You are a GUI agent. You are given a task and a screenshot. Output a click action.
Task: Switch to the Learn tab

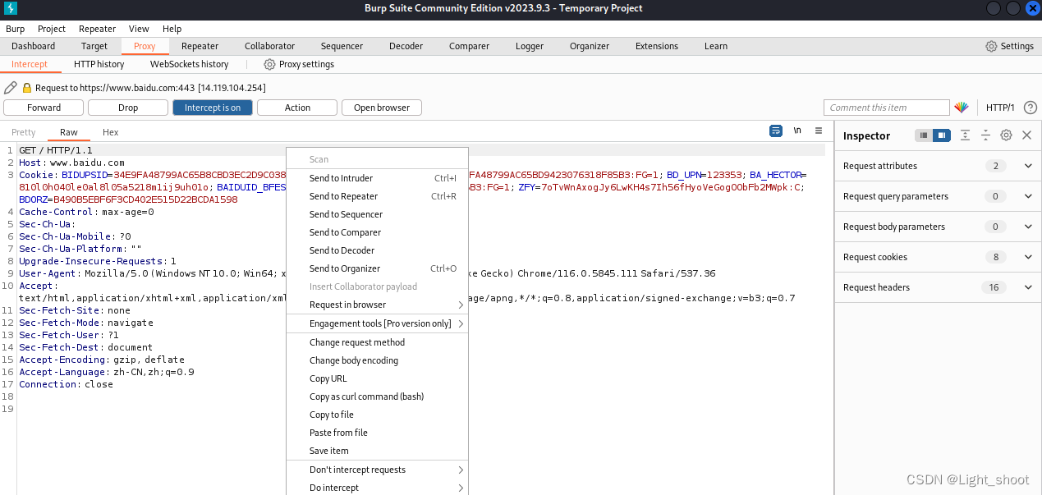[716, 46]
